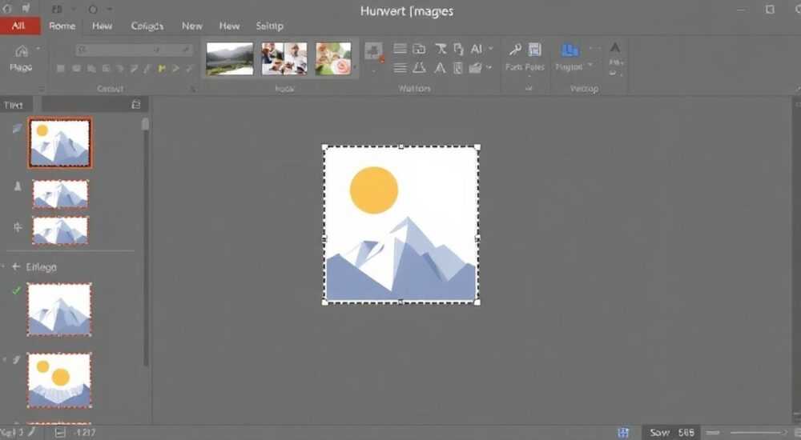
Task: Toggle the pin marker beside second thumbnail
Action: [18, 186]
